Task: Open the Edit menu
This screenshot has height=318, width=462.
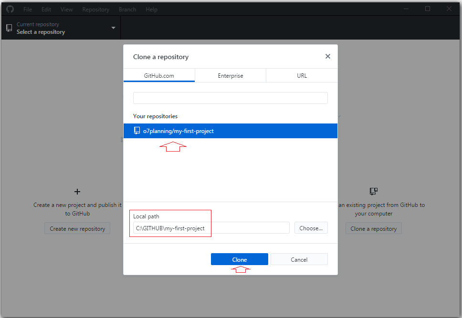Action: point(46,10)
